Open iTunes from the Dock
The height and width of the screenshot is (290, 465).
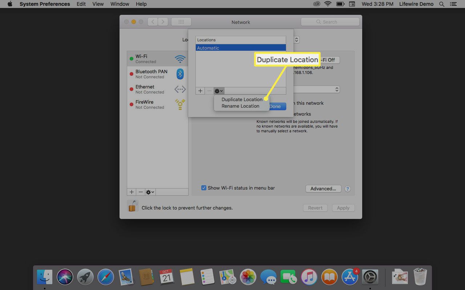[309, 277]
